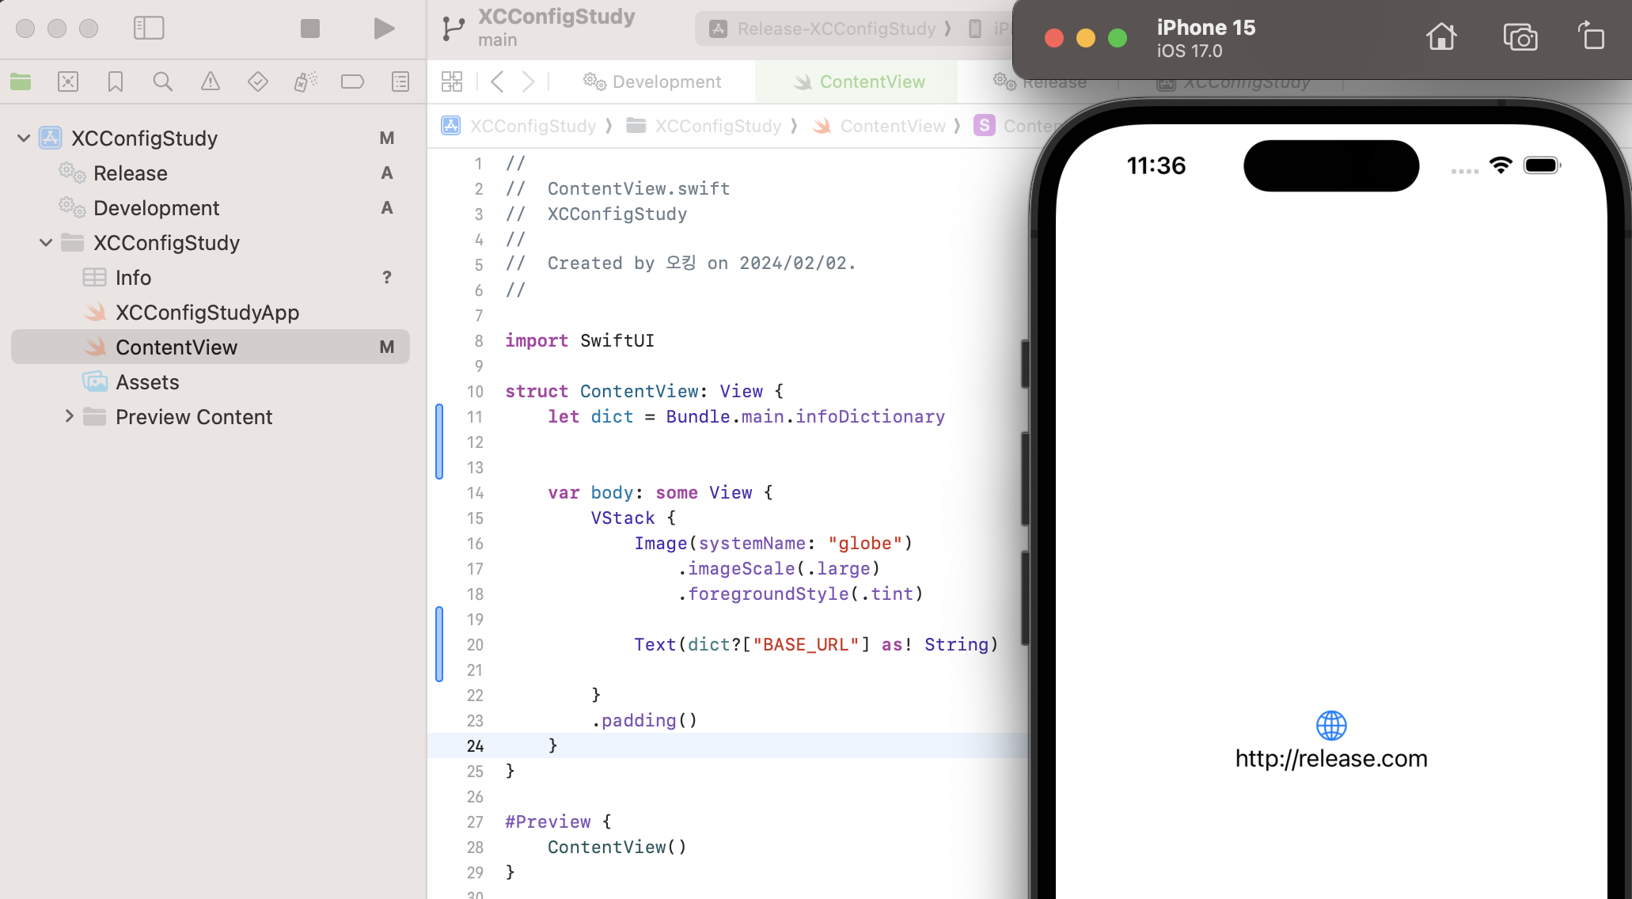Open the test navigator diamond icon
Viewport: 1632px width, 899px height.
[258, 82]
